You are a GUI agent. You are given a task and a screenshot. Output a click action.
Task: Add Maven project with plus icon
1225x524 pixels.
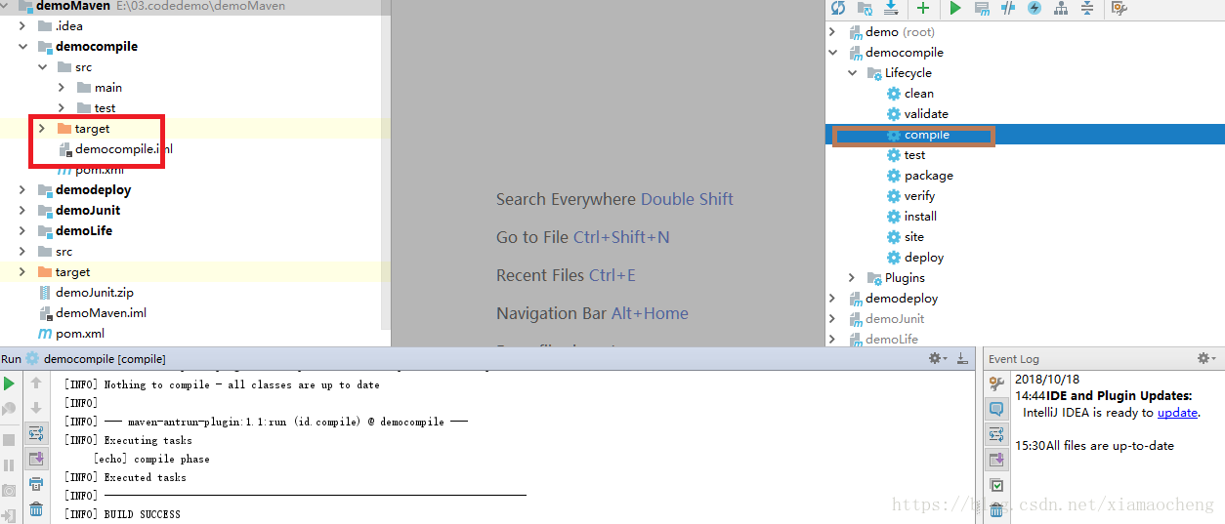[x=923, y=8]
